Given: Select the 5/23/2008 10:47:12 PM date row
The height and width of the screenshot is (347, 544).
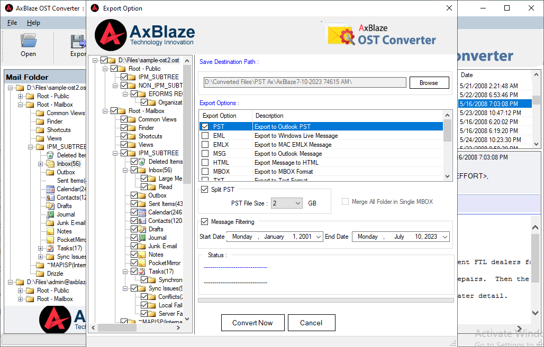Looking at the screenshot, I should coord(495,113).
